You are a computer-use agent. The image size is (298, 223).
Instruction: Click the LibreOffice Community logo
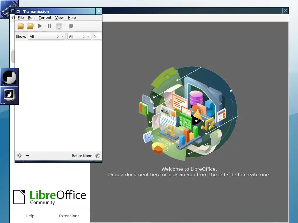tap(49, 197)
